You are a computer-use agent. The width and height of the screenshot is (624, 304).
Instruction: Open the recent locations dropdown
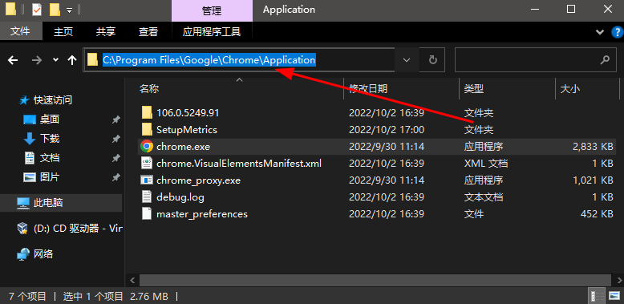(55, 60)
